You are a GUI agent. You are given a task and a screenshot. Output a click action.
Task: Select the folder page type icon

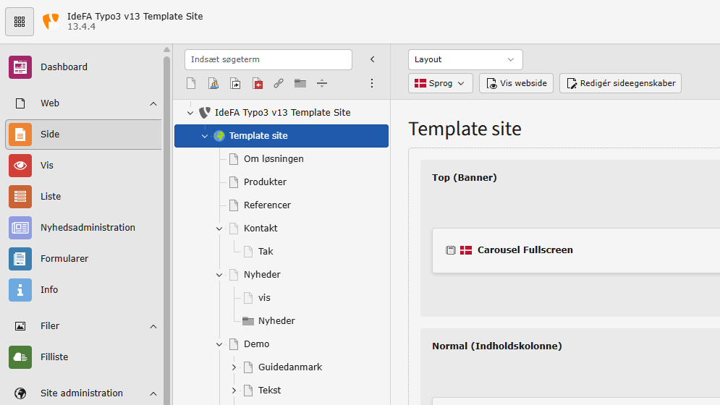[300, 84]
